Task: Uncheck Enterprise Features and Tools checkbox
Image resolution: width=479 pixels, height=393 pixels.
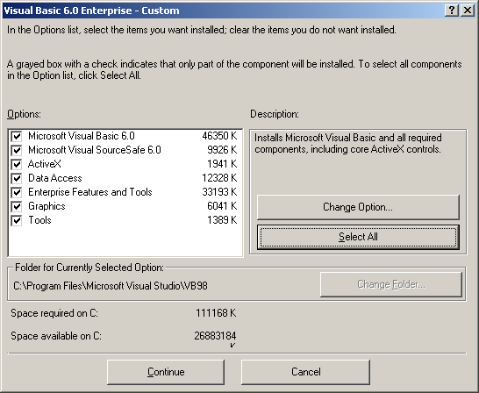Action: point(17,192)
